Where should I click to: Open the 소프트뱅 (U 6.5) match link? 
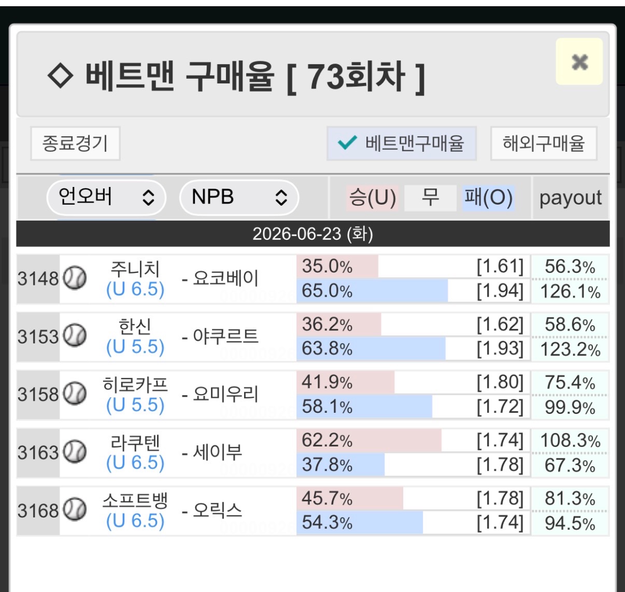(135, 511)
